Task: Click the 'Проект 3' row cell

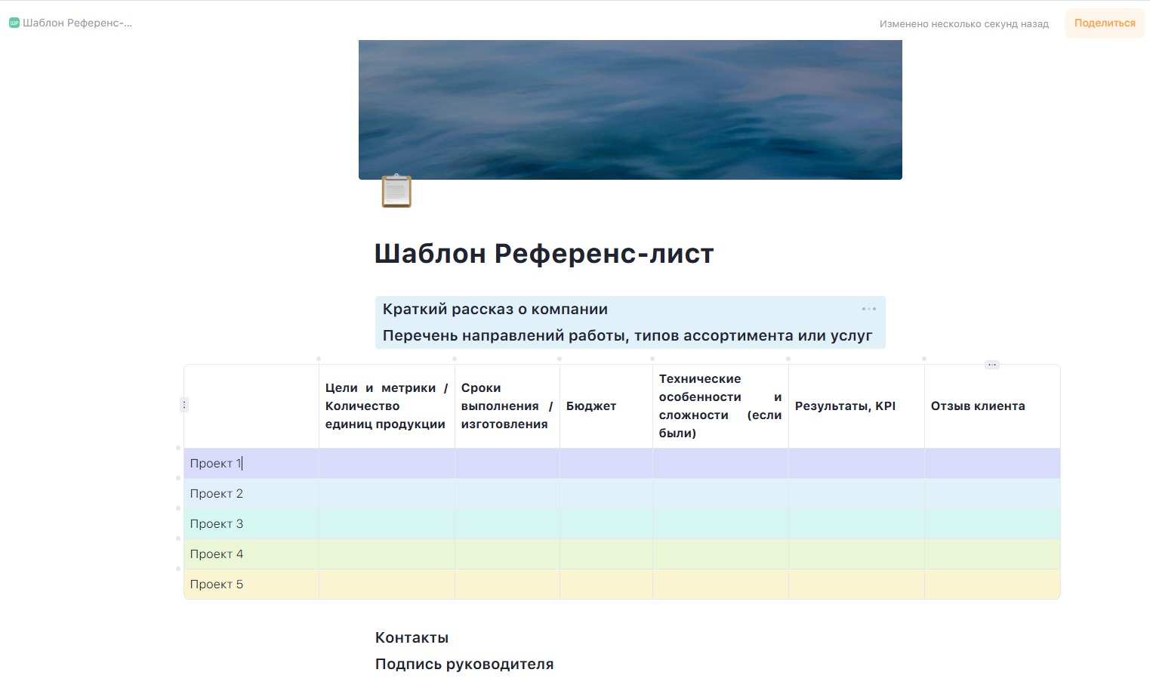Action: point(251,524)
